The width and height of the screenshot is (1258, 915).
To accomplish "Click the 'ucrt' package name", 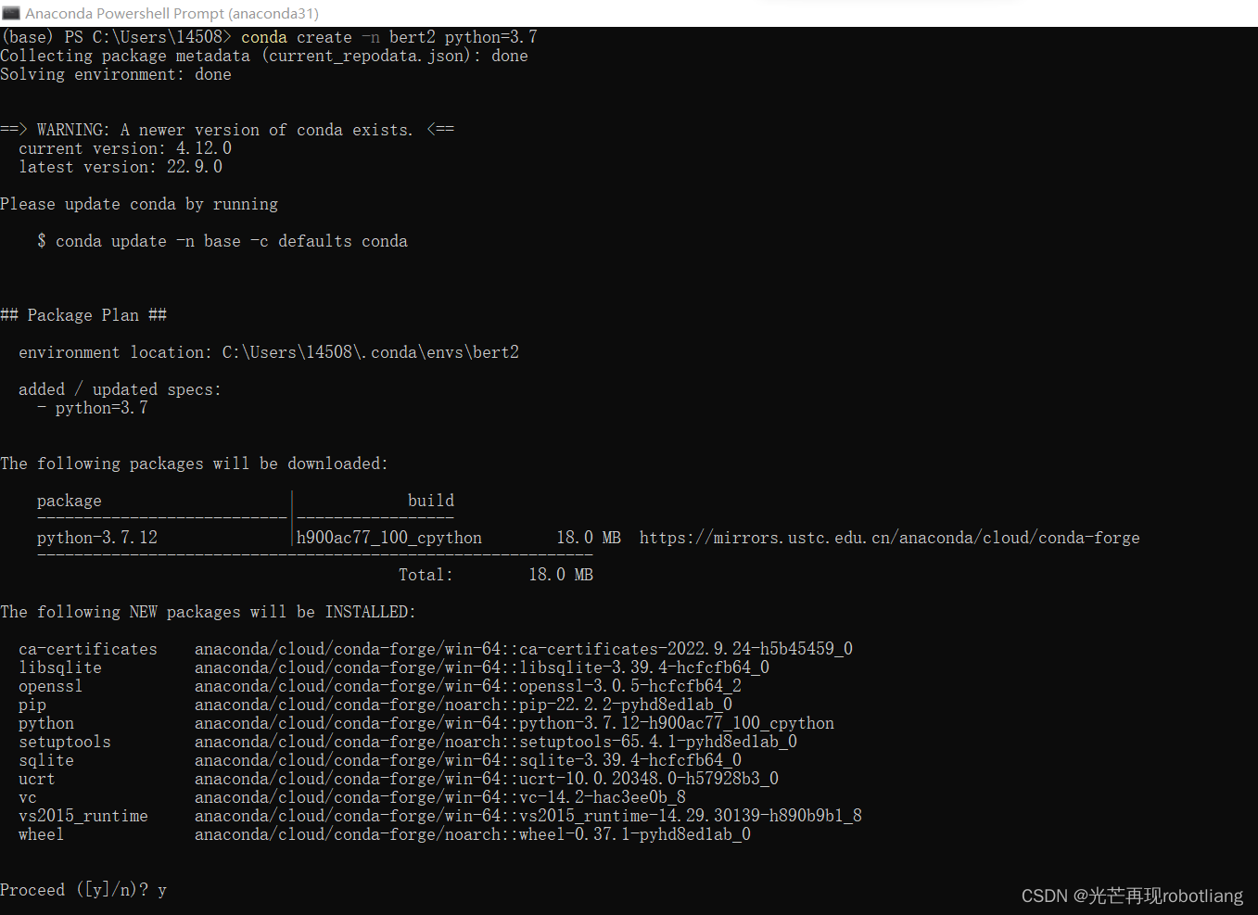I will pos(37,779).
